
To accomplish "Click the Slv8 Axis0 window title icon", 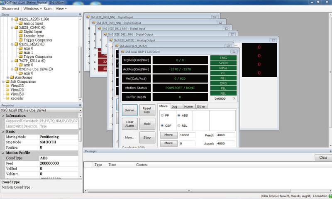I will (122, 52).
